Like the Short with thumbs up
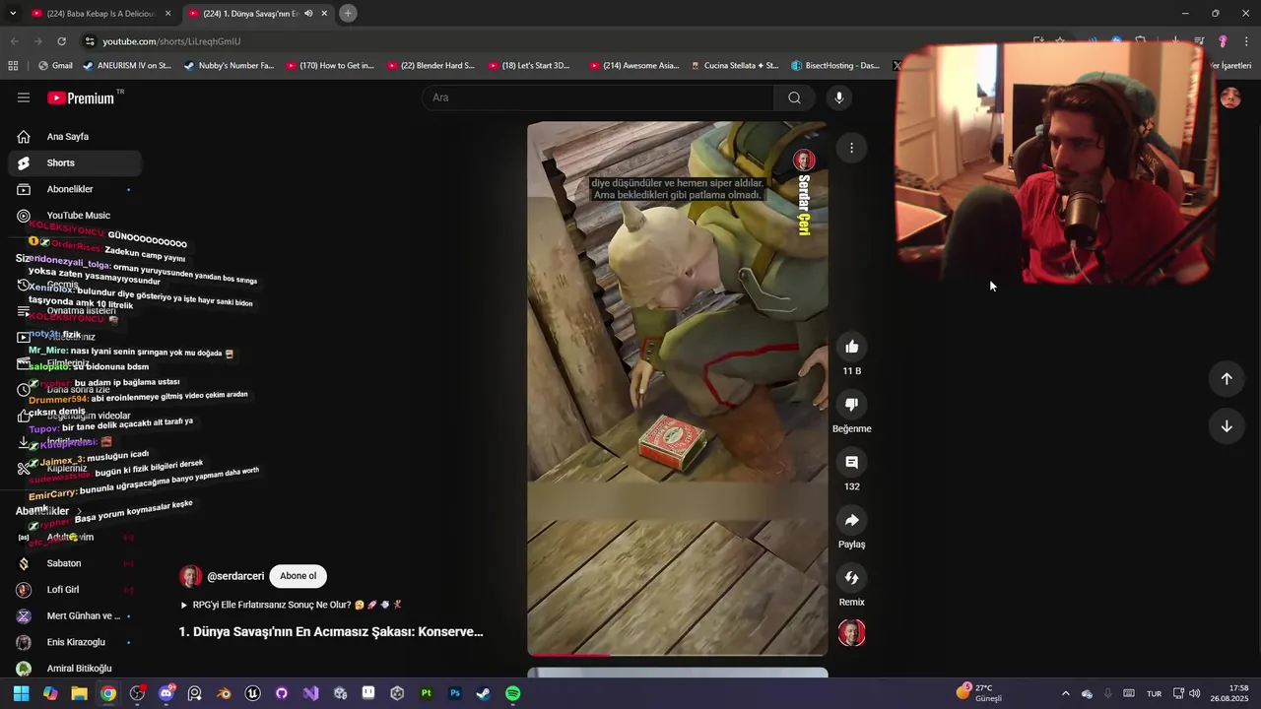 [852, 347]
